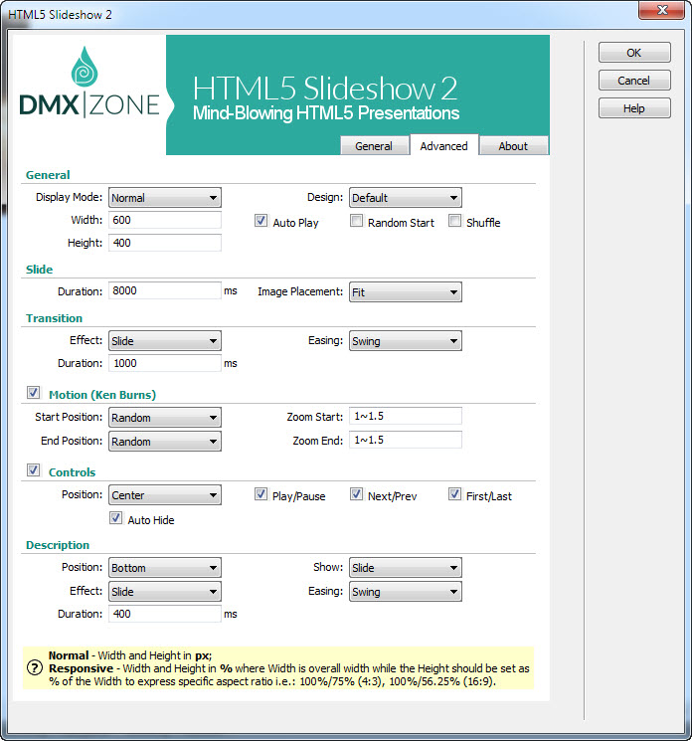The width and height of the screenshot is (692, 741).
Task: Click the Cancel button
Action: (x=634, y=81)
